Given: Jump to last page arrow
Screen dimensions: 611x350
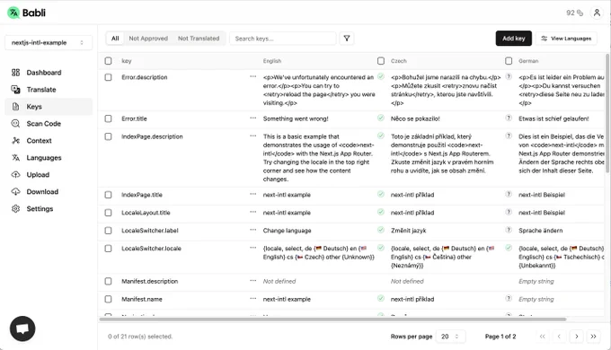Looking at the screenshot, I should tap(593, 337).
